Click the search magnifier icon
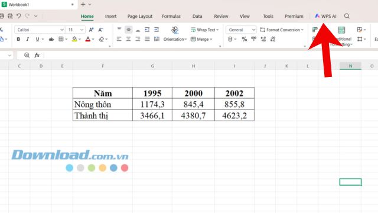Viewport: 378px width, 213px height. coord(347,16)
